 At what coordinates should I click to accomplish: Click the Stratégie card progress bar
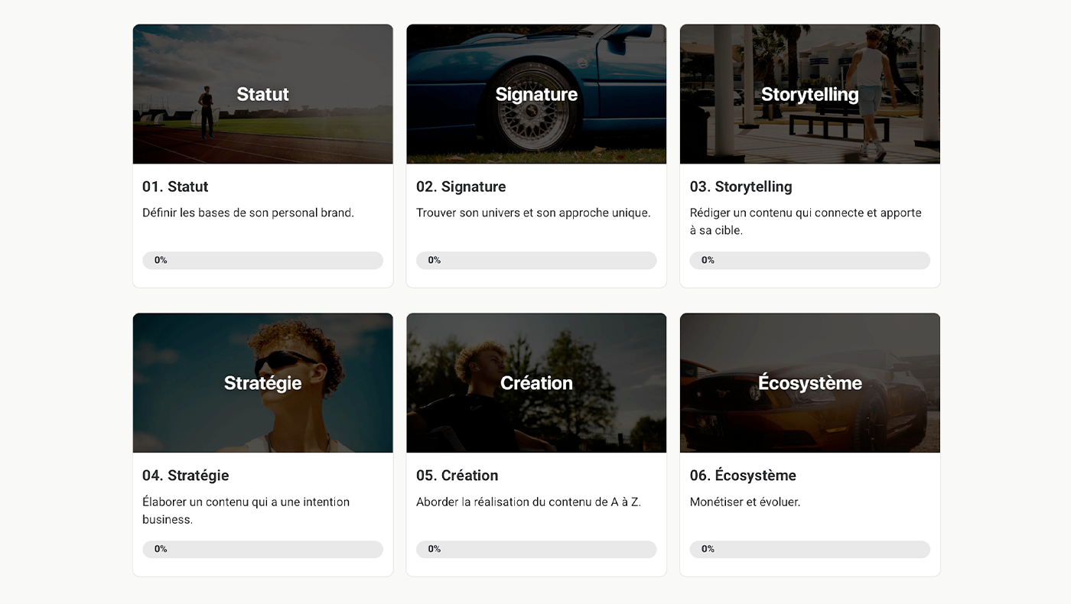point(262,549)
